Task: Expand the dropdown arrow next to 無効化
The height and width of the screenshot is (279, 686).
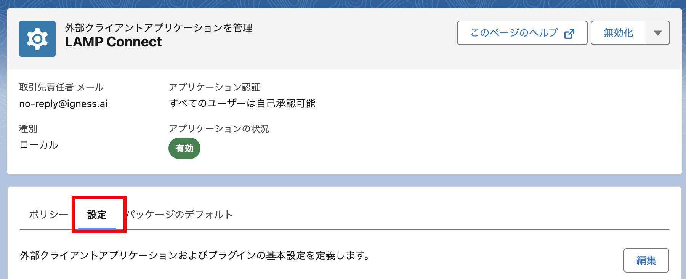Action: coord(657,33)
